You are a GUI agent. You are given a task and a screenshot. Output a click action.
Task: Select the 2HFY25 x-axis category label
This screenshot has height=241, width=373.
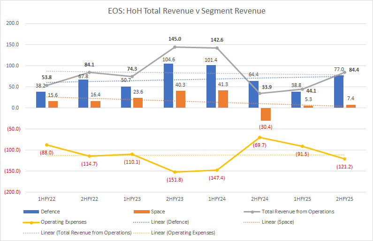pos(345,200)
